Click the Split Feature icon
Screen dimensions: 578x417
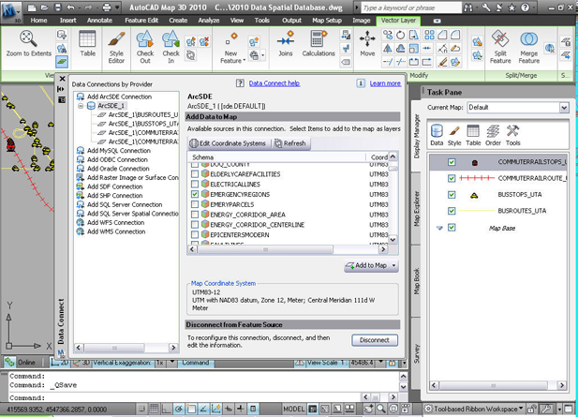tap(500, 39)
